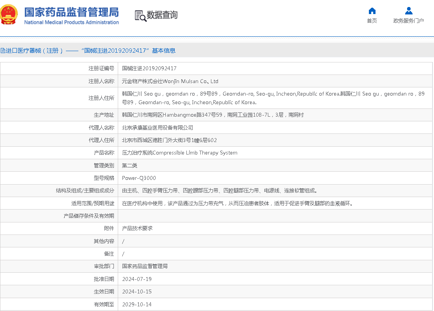
Task: Click the agent name 北京承康基业医用设备有限公司
Action: point(158,128)
